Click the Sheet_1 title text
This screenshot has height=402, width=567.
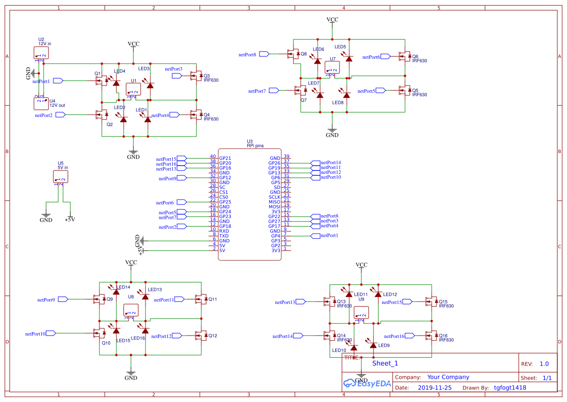click(x=385, y=363)
